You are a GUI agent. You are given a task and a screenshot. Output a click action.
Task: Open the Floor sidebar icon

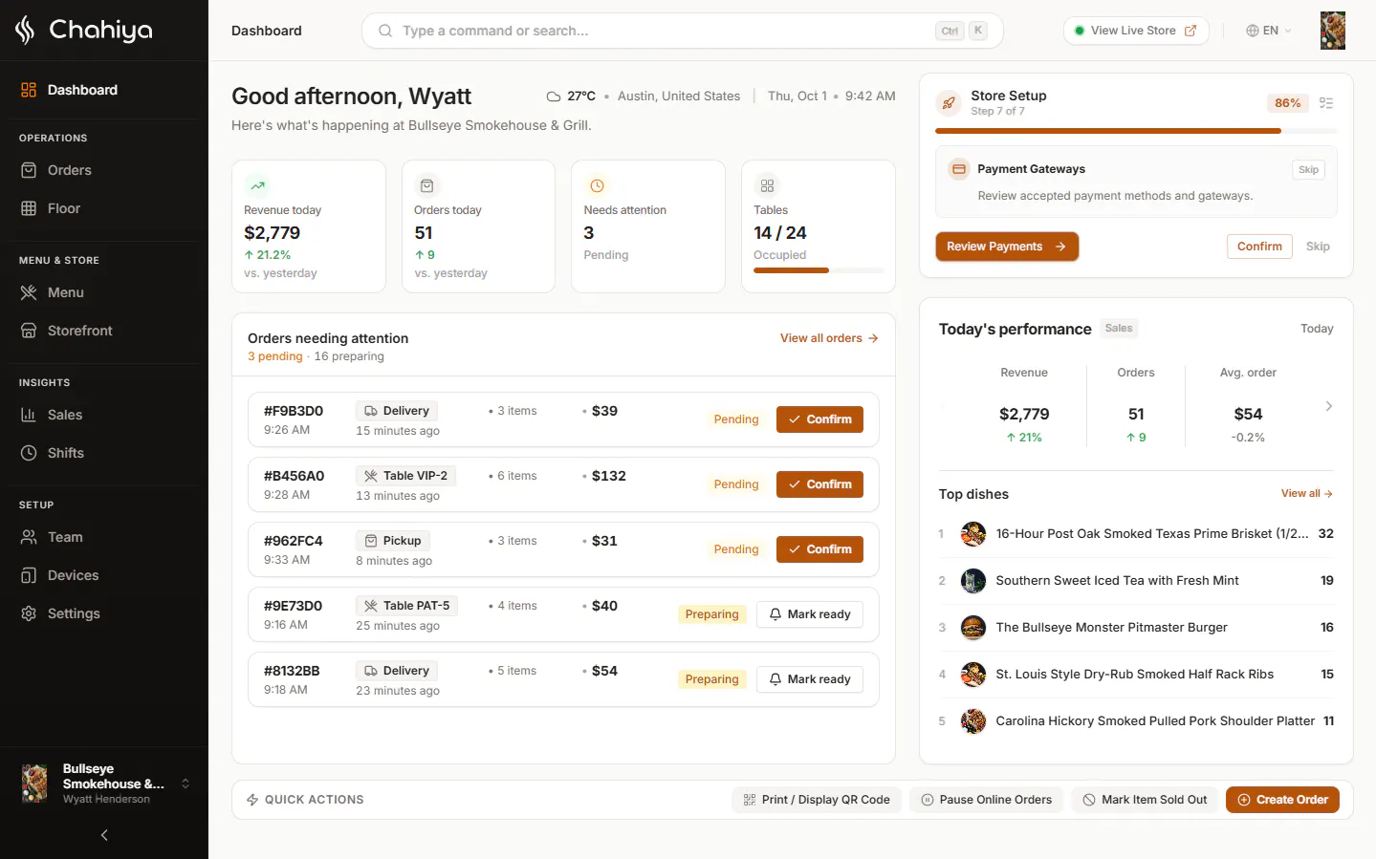pyautogui.click(x=29, y=208)
